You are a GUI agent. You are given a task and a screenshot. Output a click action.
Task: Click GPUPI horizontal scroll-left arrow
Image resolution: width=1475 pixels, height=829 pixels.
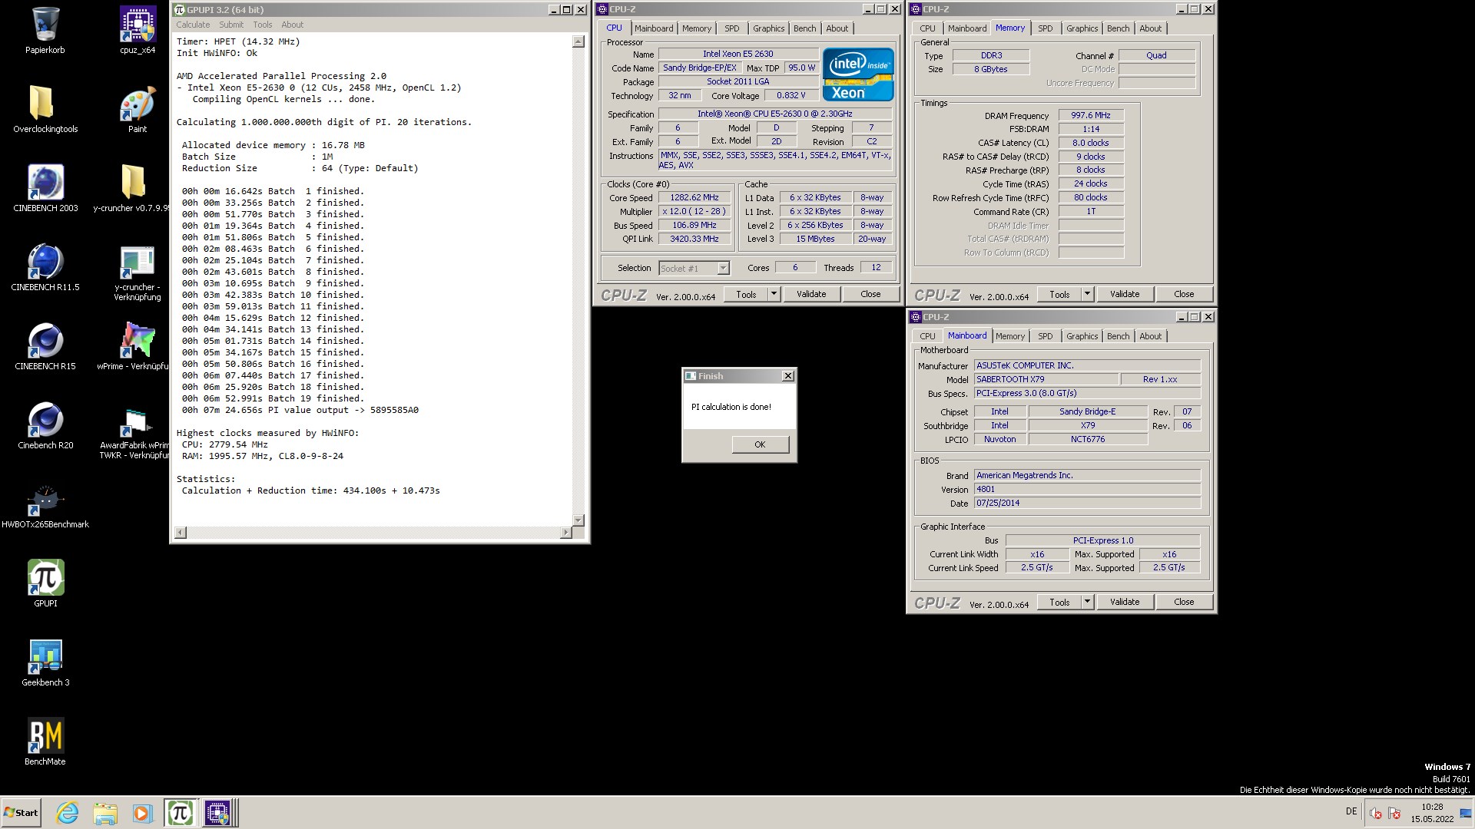181,532
